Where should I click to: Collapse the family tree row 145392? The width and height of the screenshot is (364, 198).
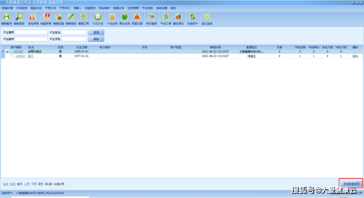(x=7, y=52)
